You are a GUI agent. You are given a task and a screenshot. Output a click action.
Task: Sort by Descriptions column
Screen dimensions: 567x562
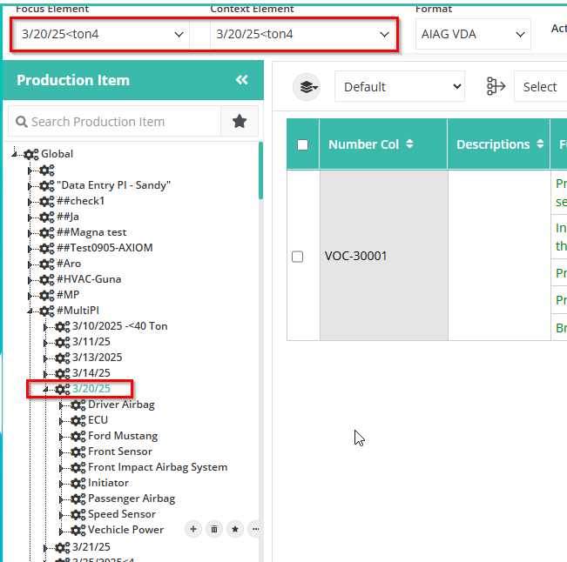(540, 144)
